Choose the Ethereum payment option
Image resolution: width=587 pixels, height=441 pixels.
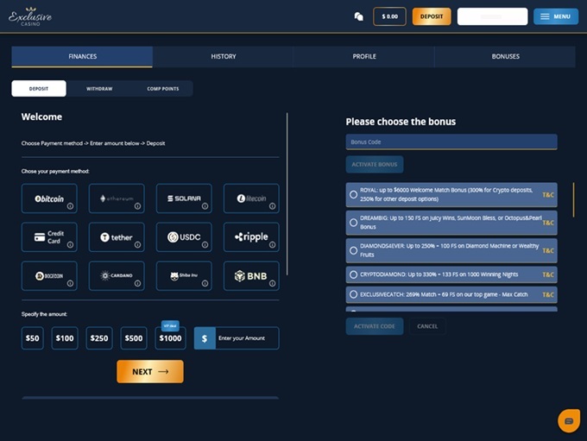coord(116,198)
